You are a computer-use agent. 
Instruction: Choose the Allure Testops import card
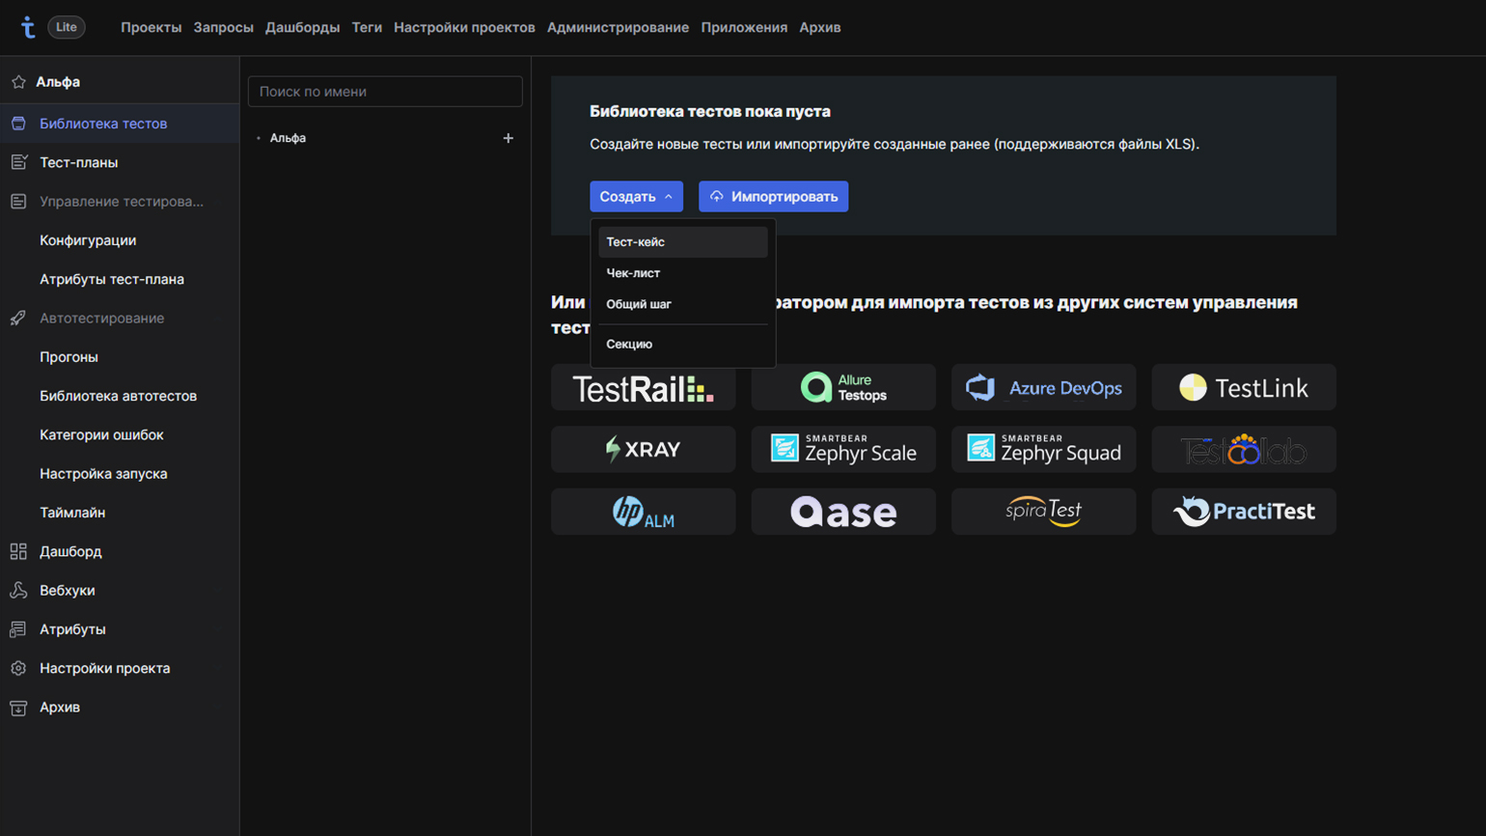(843, 387)
